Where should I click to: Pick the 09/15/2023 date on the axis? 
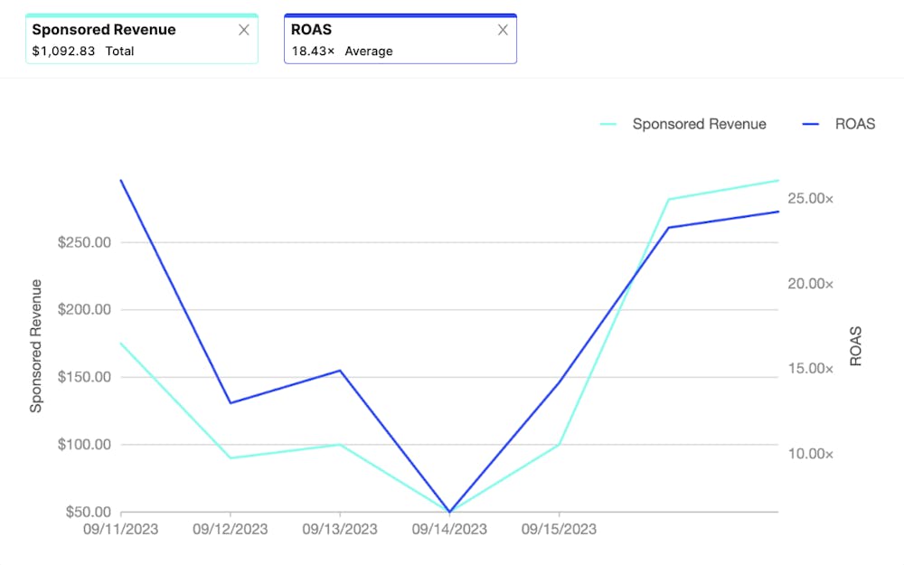pos(559,529)
